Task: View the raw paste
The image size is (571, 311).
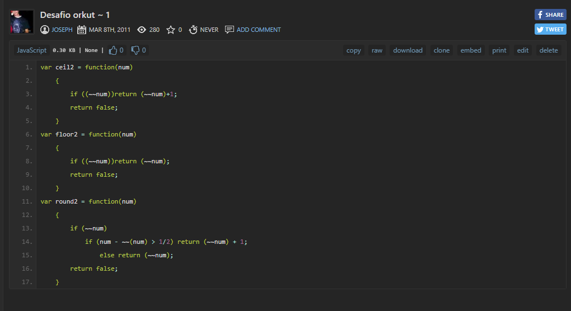Action: [x=377, y=50]
